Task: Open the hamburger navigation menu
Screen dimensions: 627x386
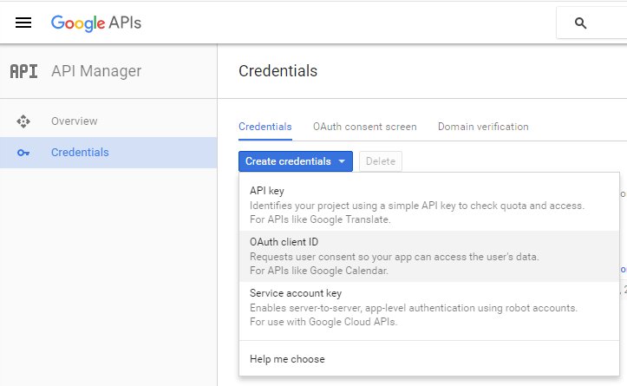Action: click(x=23, y=23)
